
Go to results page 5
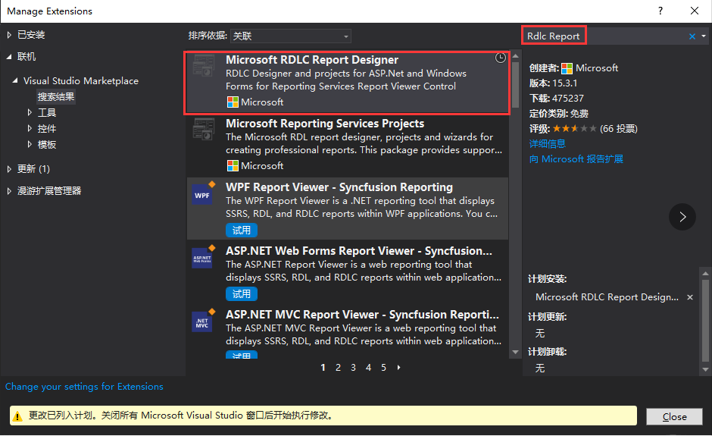[x=384, y=367]
